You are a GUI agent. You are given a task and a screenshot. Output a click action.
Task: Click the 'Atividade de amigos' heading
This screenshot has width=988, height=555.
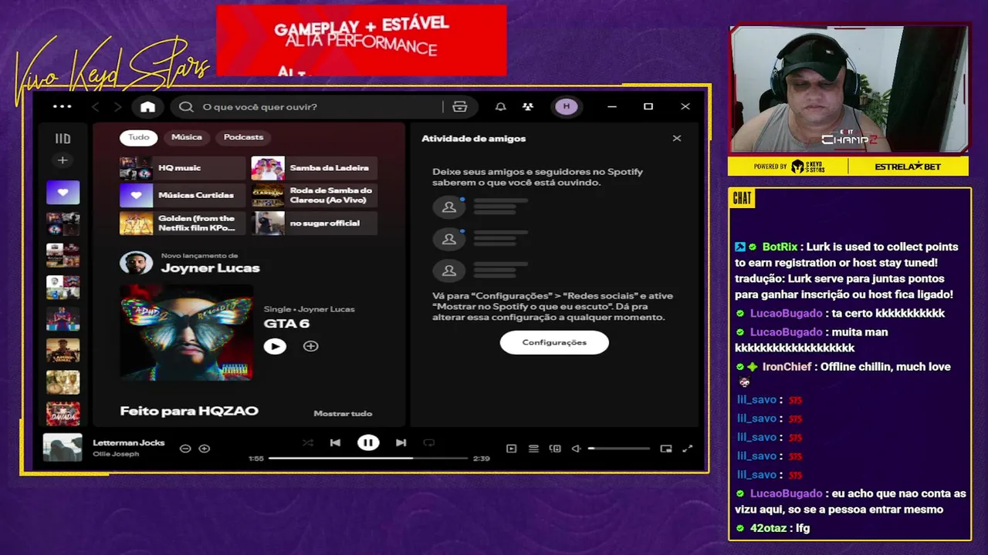click(473, 139)
